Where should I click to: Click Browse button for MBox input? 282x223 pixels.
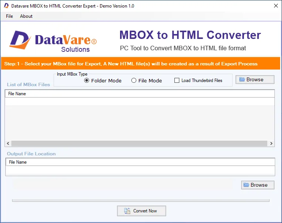pos(255,79)
